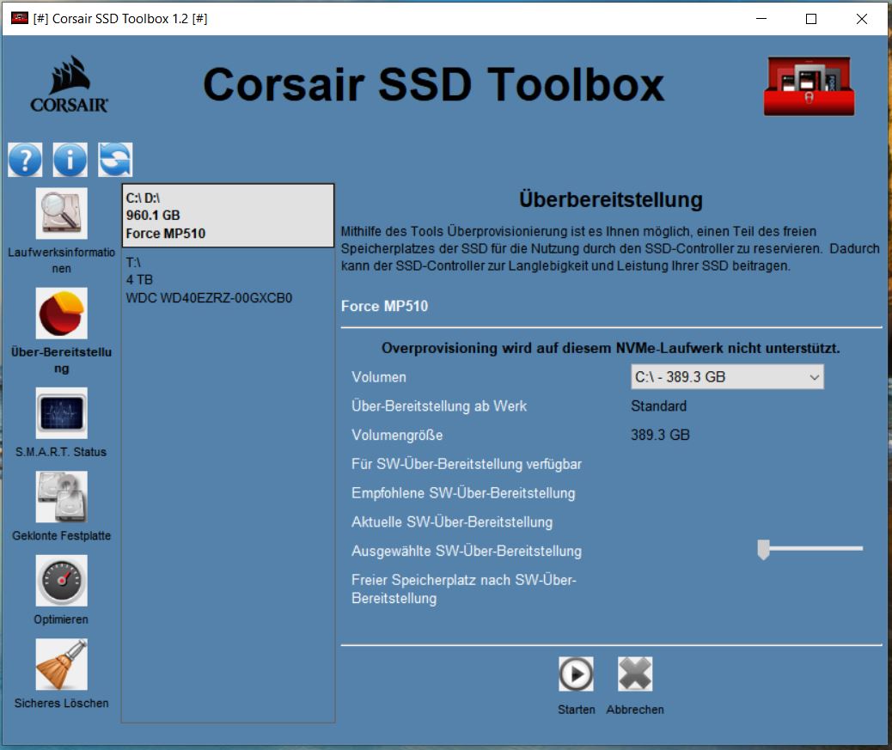Image resolution: width=892 pixels, height=750 pixels.
Task: Click the Laufwerksinformationen label
Action: pos(61,260)
